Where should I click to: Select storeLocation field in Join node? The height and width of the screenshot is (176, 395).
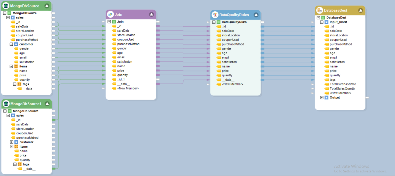tap(126, 35)
